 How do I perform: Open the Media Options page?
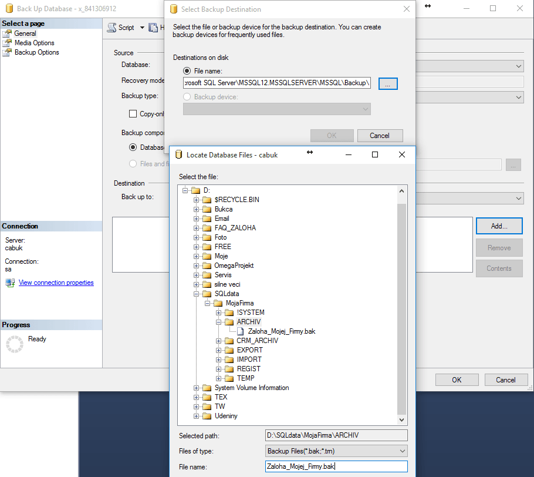[34, 43]
